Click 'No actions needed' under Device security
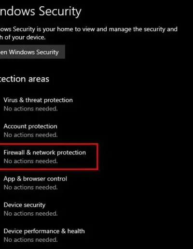This screenshot has height=249, width=193. point(30,213)
